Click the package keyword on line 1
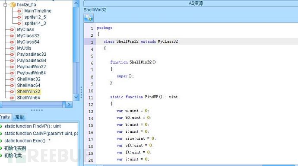 pyautogui.click(x=105, y=28)
